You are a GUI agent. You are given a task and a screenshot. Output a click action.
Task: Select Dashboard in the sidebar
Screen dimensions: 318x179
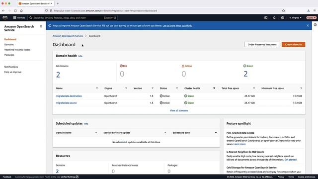[10, 39]
